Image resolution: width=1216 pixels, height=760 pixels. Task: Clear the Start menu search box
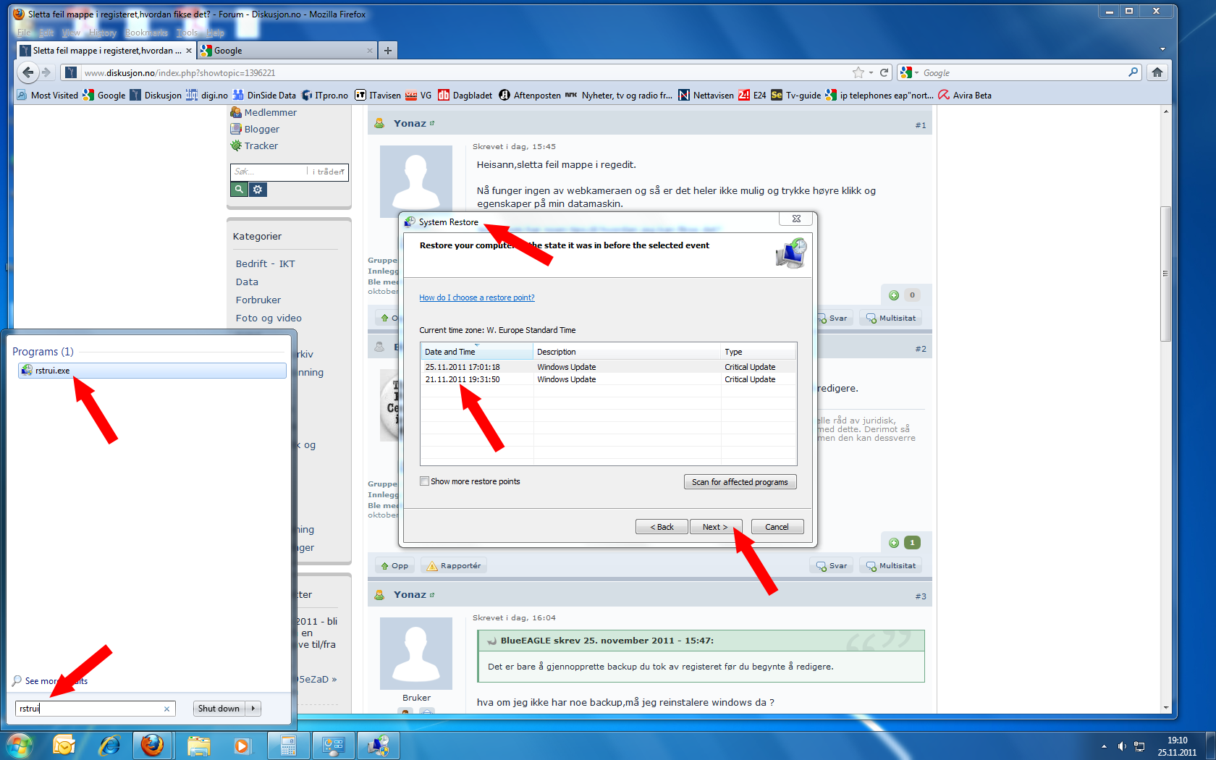click(x=166, y=709)
